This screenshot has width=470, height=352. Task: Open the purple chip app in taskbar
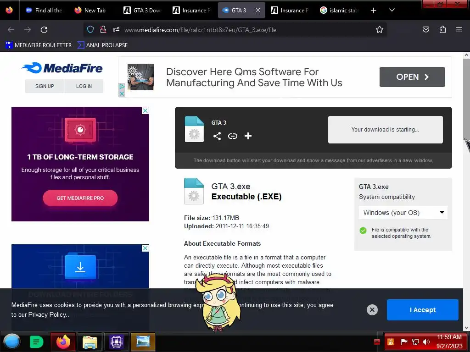(116, 341)
